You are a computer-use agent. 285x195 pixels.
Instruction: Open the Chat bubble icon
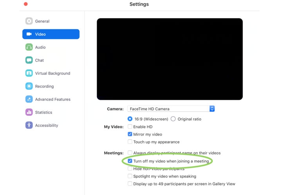click(x=29, y=60)
